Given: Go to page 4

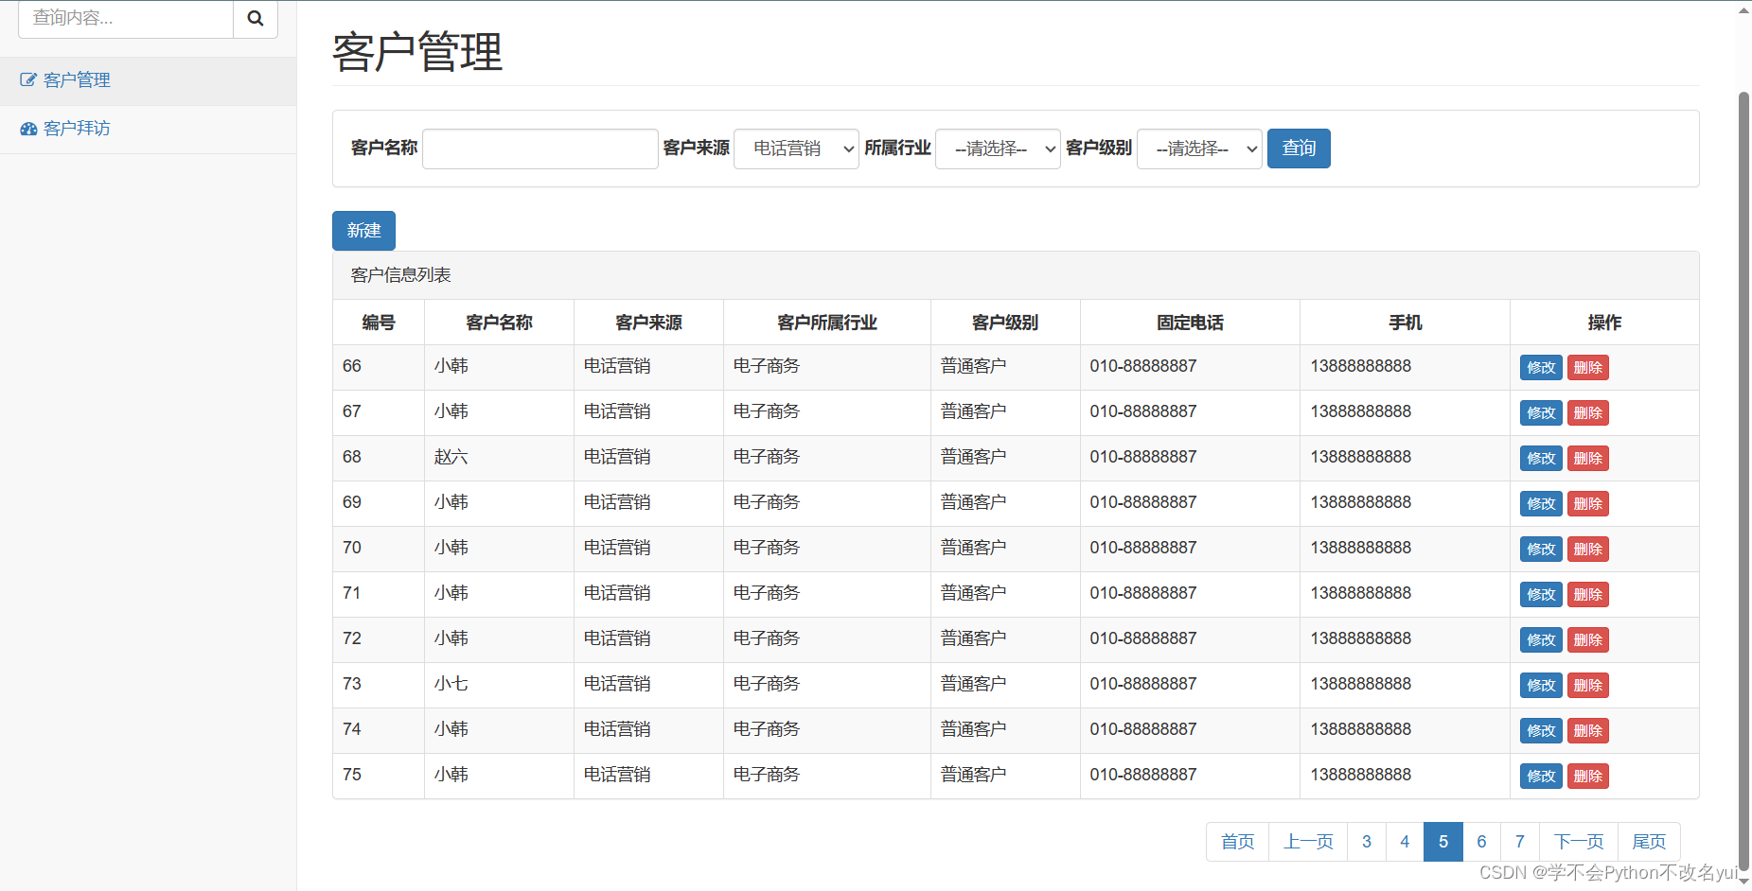Looking at the screenshot, I should click(x=1405, y=842).
